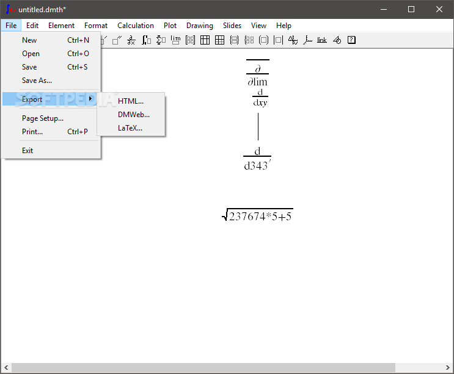Insert a bracketed matrix element

[190, 40]
